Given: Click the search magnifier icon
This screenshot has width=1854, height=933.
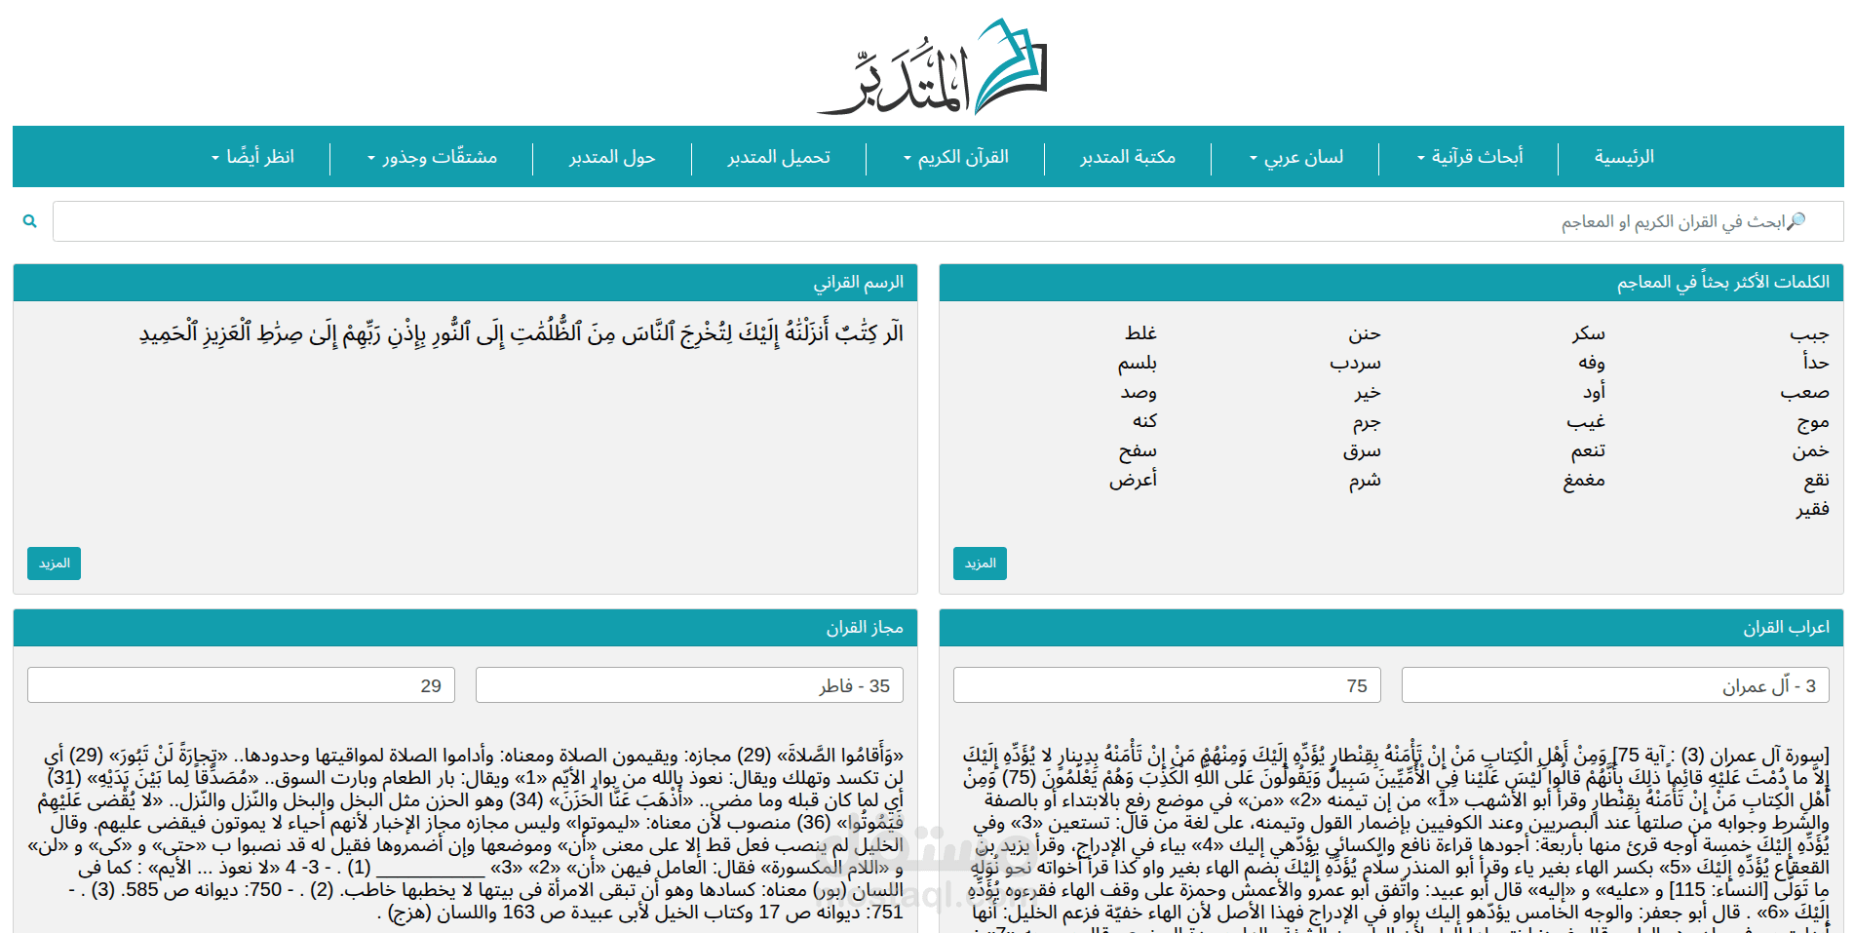Looking at the screenshot, I should 30,221.
